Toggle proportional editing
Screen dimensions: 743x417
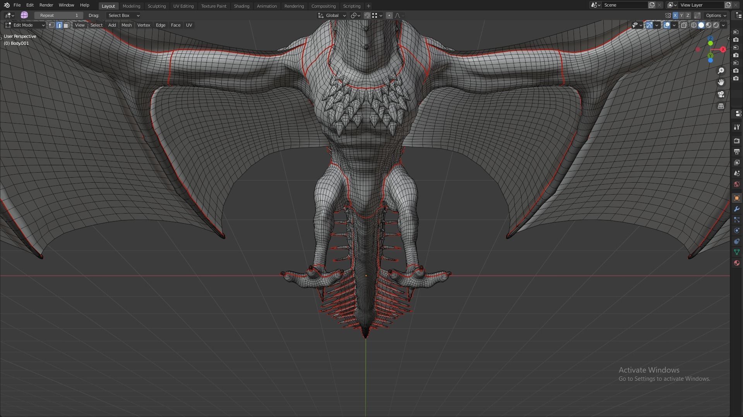[389, 15]
